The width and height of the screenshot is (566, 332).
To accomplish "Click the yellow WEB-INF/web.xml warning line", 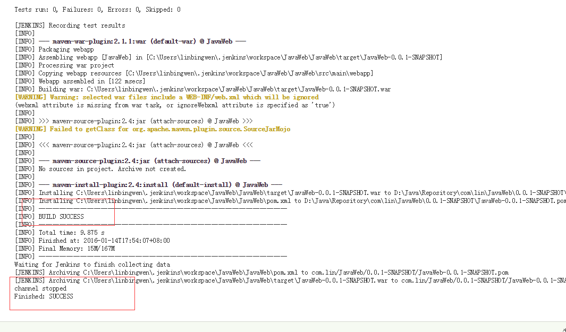I will (x=167, y=97).
